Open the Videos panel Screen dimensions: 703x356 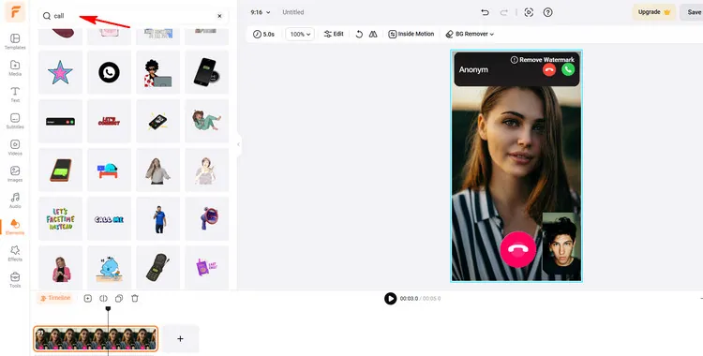[15, 147]
